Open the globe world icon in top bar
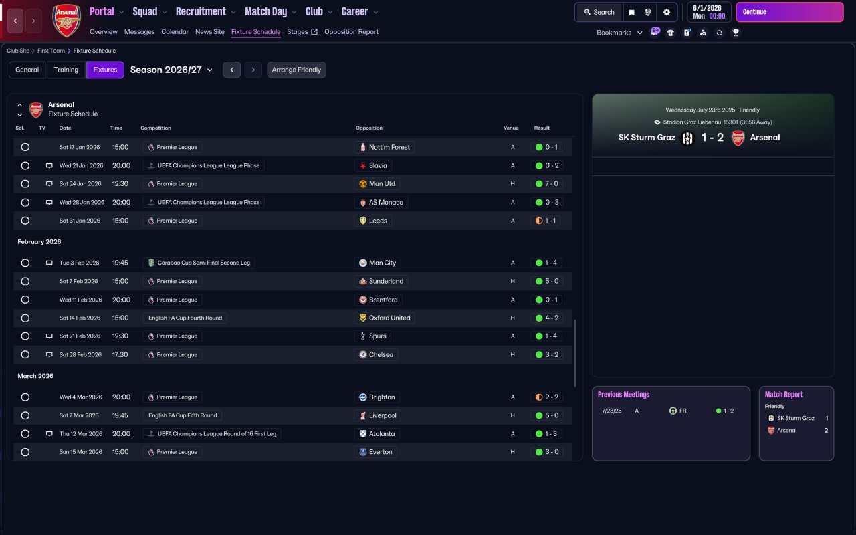The image size is (856, 535). 648,12
